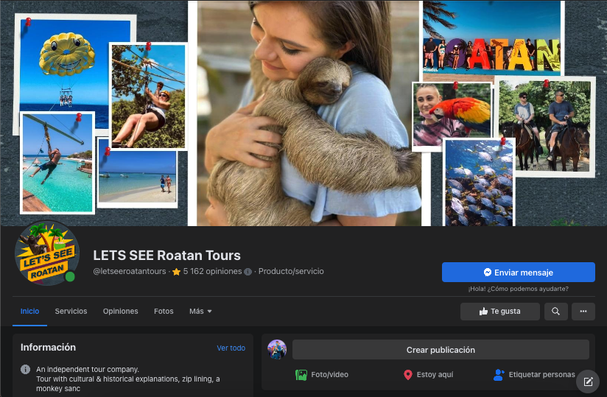607x397 pixels.
Task: Select the Fotos tab
Action: (x=164, y=312)
